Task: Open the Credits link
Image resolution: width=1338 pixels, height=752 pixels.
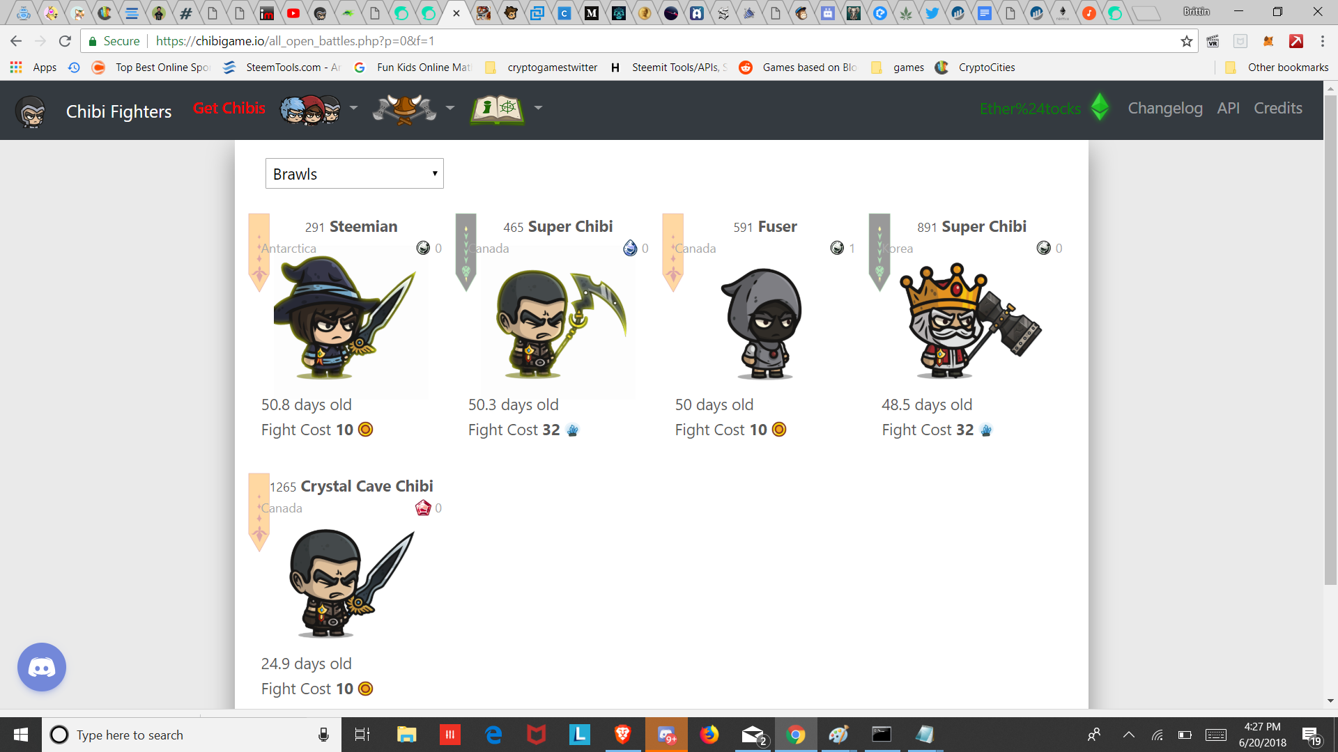Action: tap(1278, 108)
